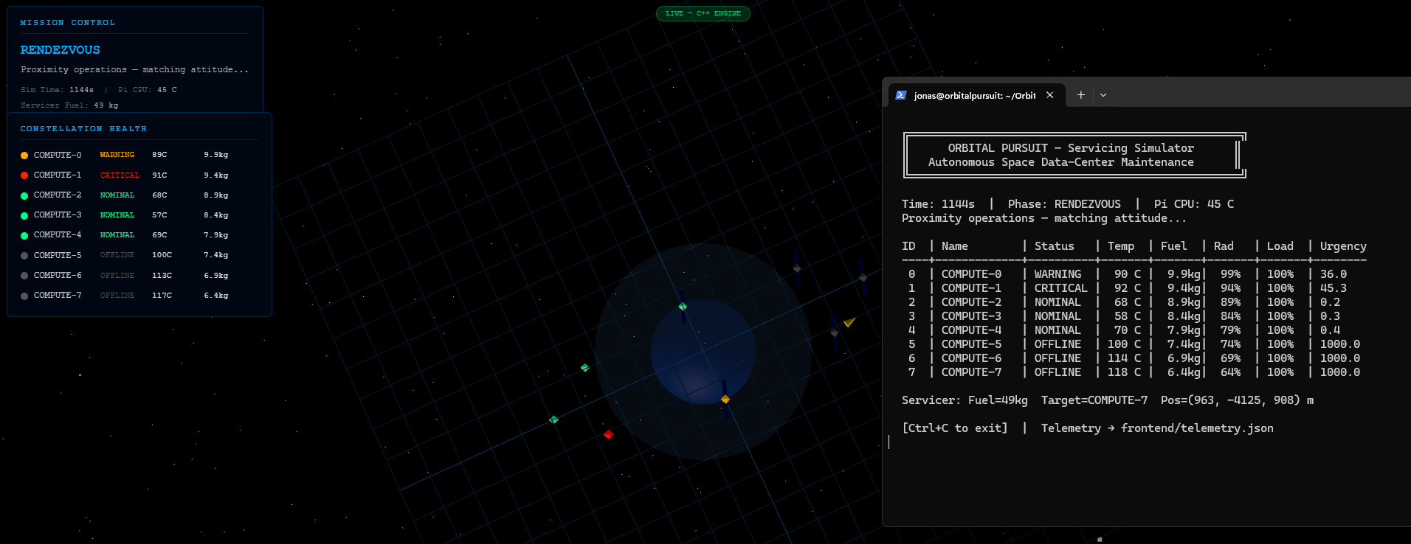This screenshot has height=544, width=1411.
Task: Click 'Sim Time: 1144s' in Mission Control
Action: click(x=58, y=90)
